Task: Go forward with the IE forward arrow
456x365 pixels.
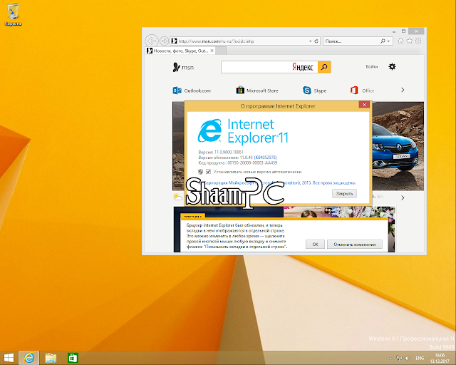Action: point(164,41)
